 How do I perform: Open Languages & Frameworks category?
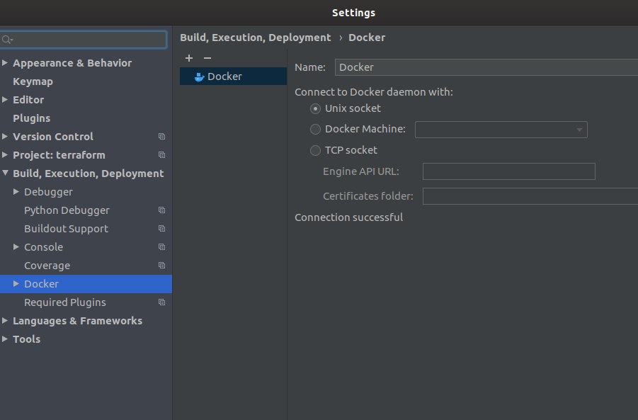77,321
